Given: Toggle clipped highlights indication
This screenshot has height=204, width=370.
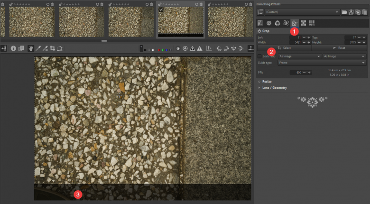Looking at the screenshot, I should [x=200, y=48].
